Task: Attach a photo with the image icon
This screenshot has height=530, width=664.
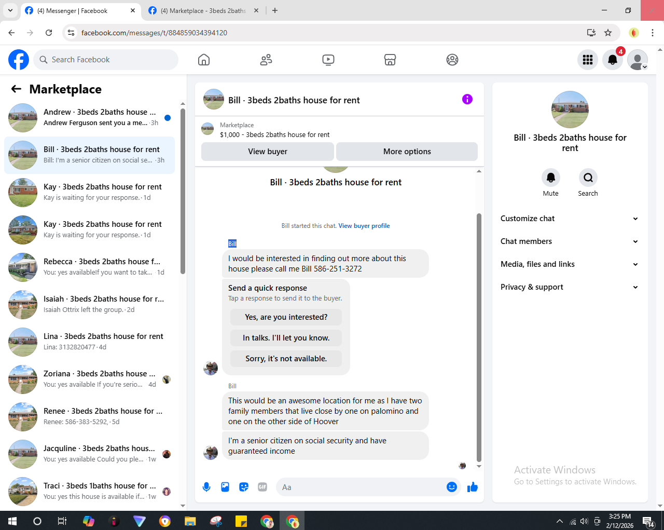Action: (225, 487)
